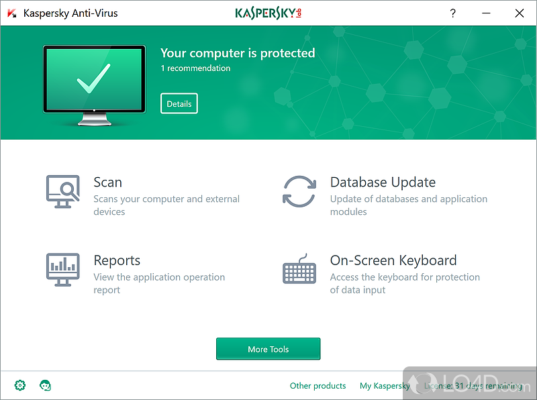
Task: Click the On-Screen Keyboard heading
Action: pos(393,260)
